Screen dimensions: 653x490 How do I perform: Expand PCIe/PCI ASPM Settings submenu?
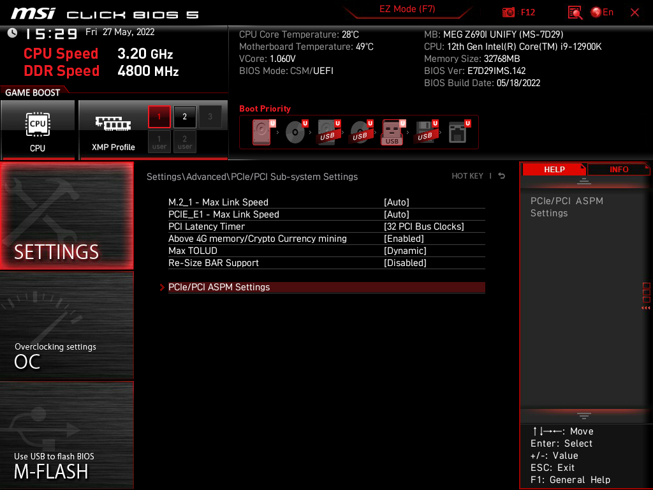(326, 288)
